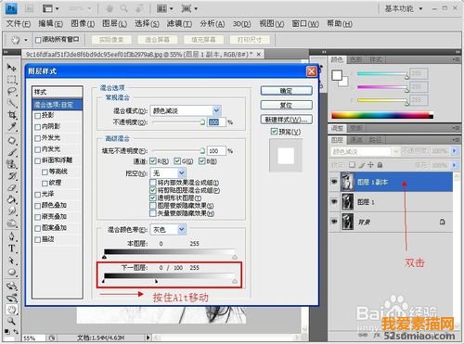The width and height of the screenshot is (464, 344).
Task: Click the Photoshop Ps logo icon
Action: pos(11,8)
